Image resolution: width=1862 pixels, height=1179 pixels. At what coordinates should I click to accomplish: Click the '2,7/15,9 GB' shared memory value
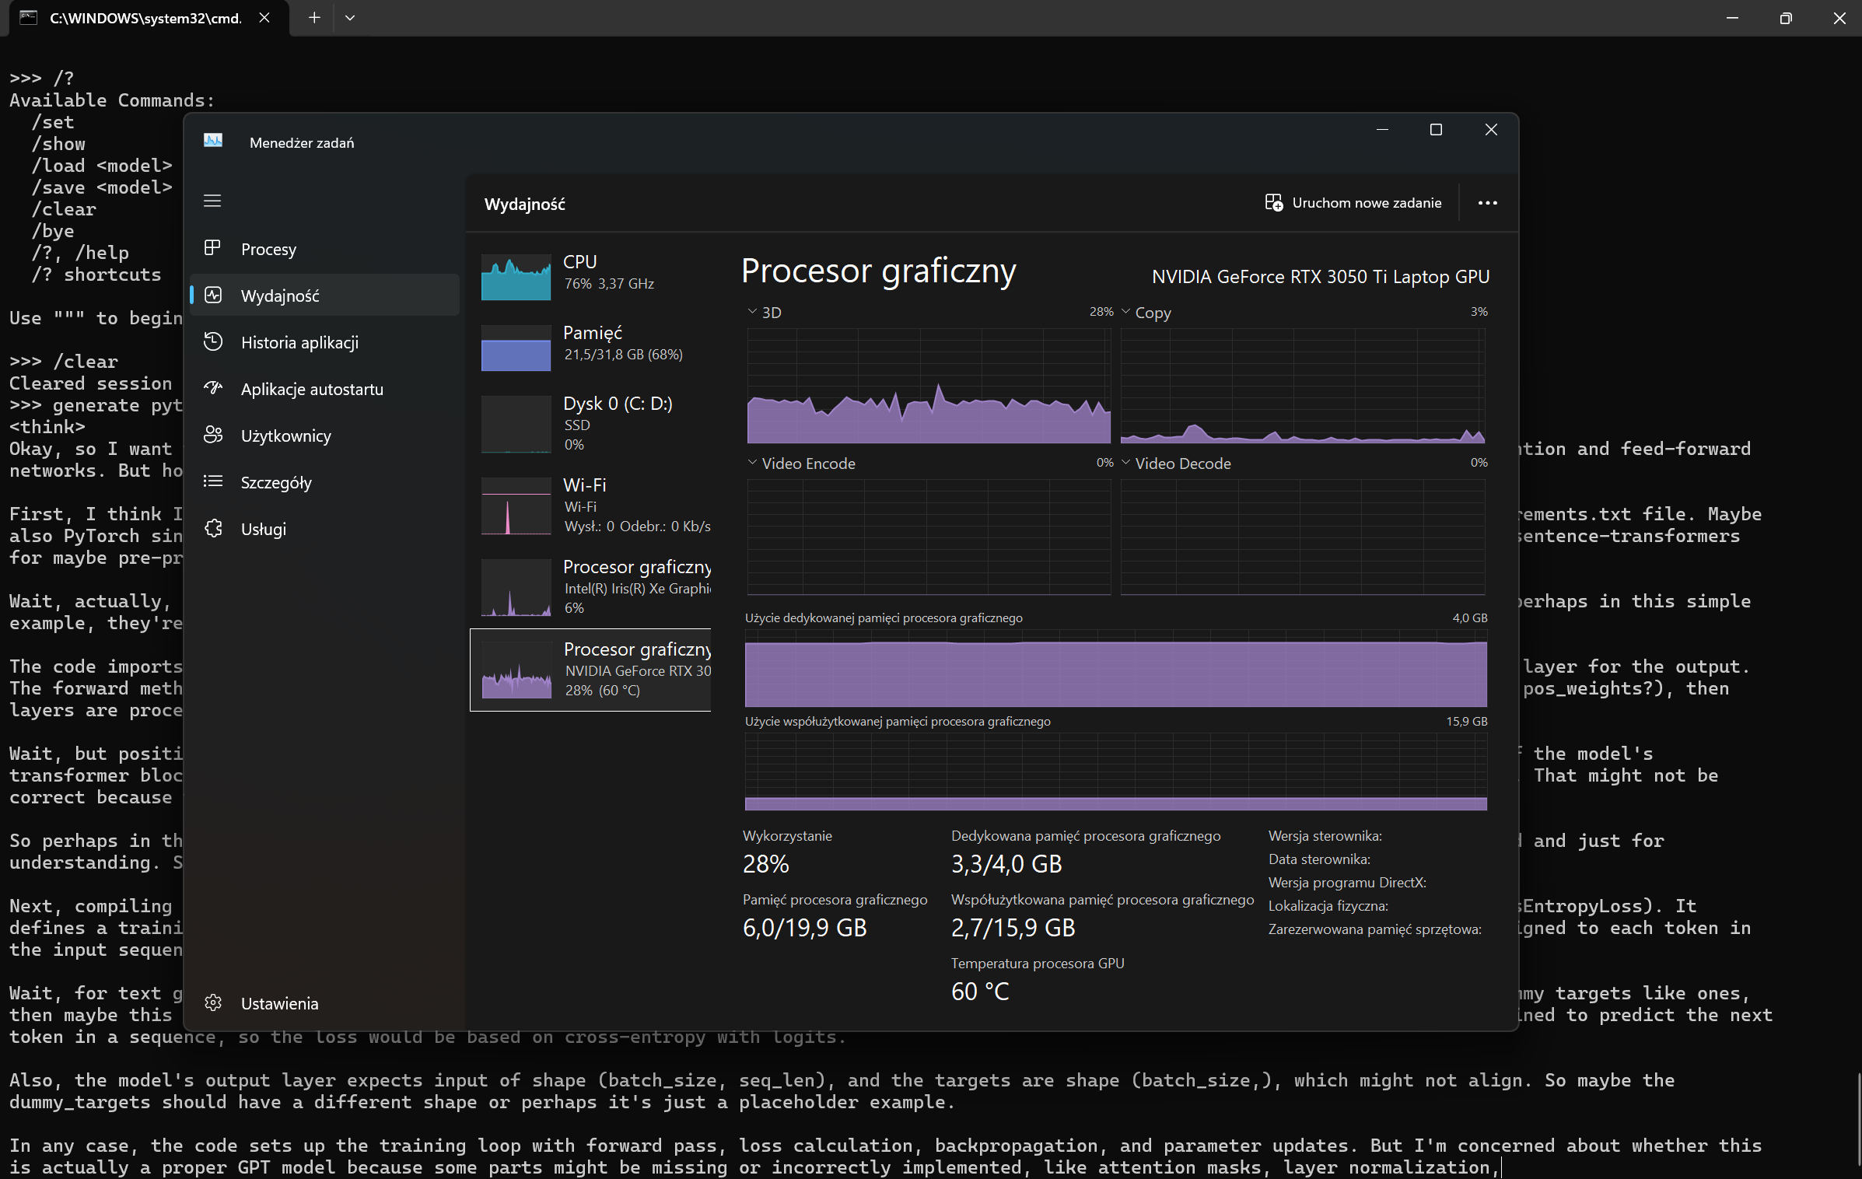[1013, 928]
